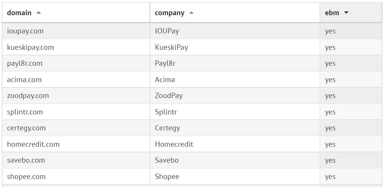Select the ebm value for KueskiPay
The width and height of the screenshot is (384, 187).
click(330, 48)
